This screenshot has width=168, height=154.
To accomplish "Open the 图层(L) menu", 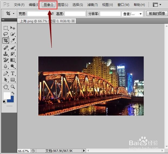I will pyautogui.click(x=63, y=5).
